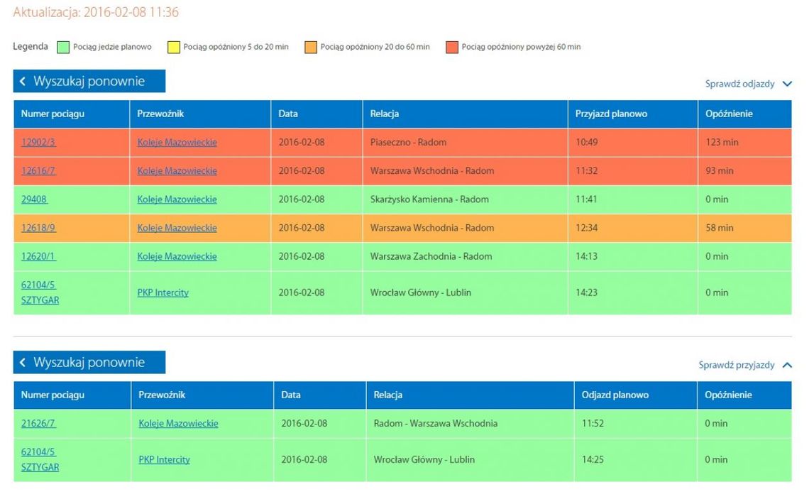
Task: Click train 12620/1 link
Action: click(38, 256)
